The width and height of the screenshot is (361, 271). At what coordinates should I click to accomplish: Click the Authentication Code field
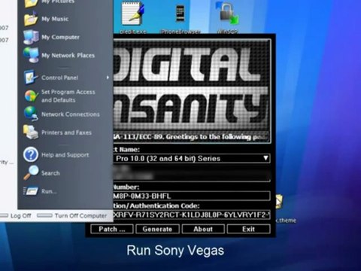click(192, 215)
